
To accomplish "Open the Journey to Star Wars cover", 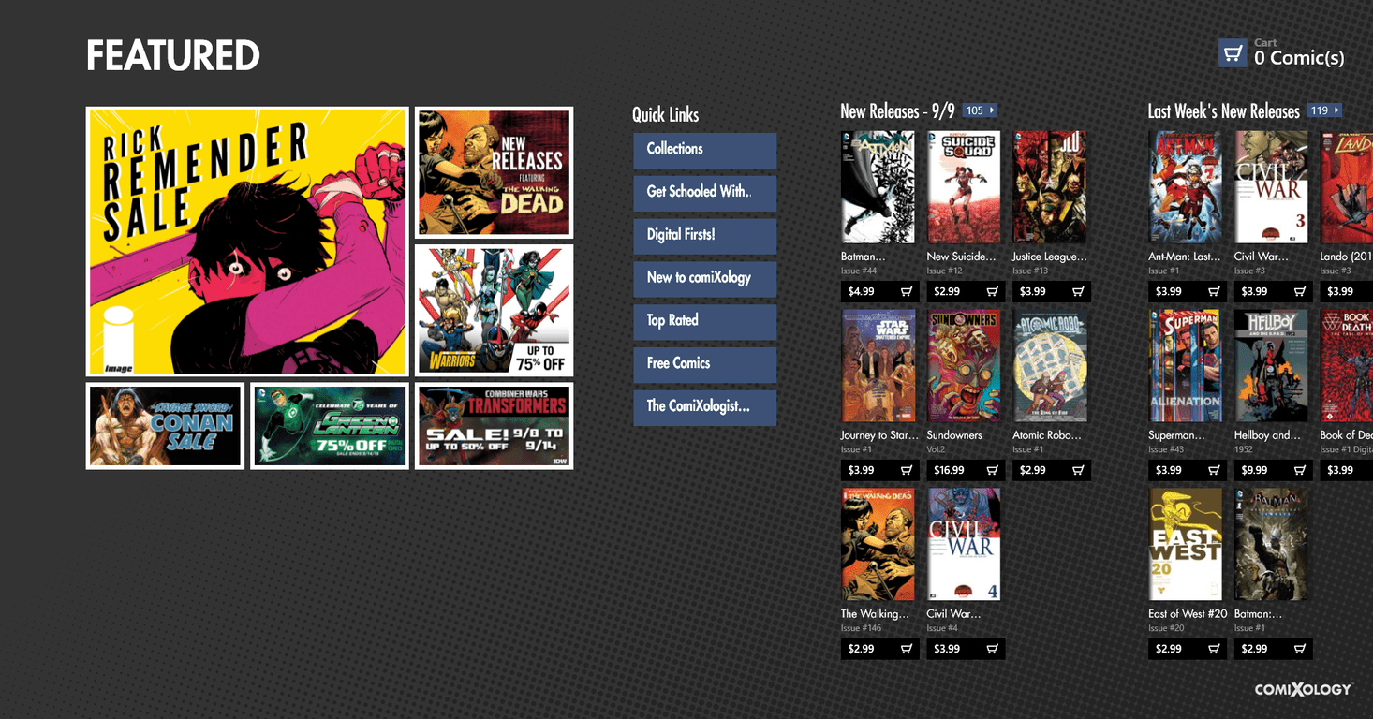I will pos(878,366).
